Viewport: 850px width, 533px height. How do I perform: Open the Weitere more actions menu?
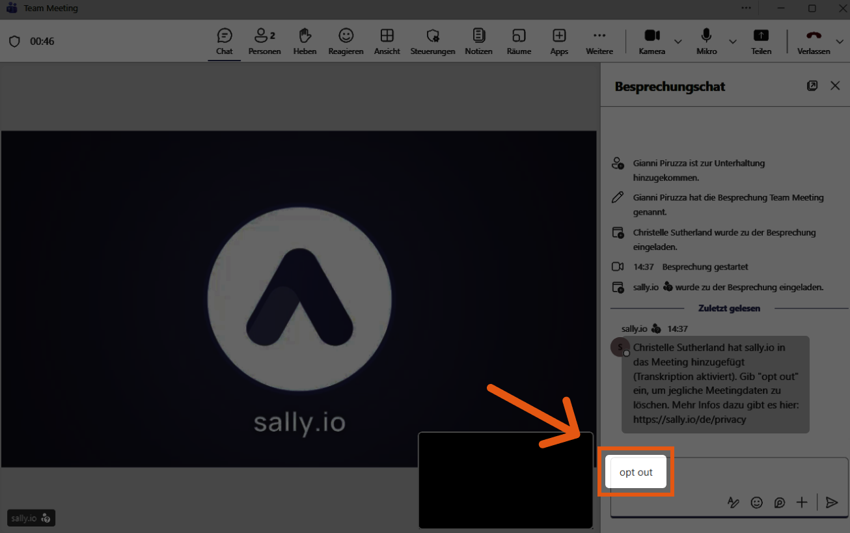pos(599,41)
